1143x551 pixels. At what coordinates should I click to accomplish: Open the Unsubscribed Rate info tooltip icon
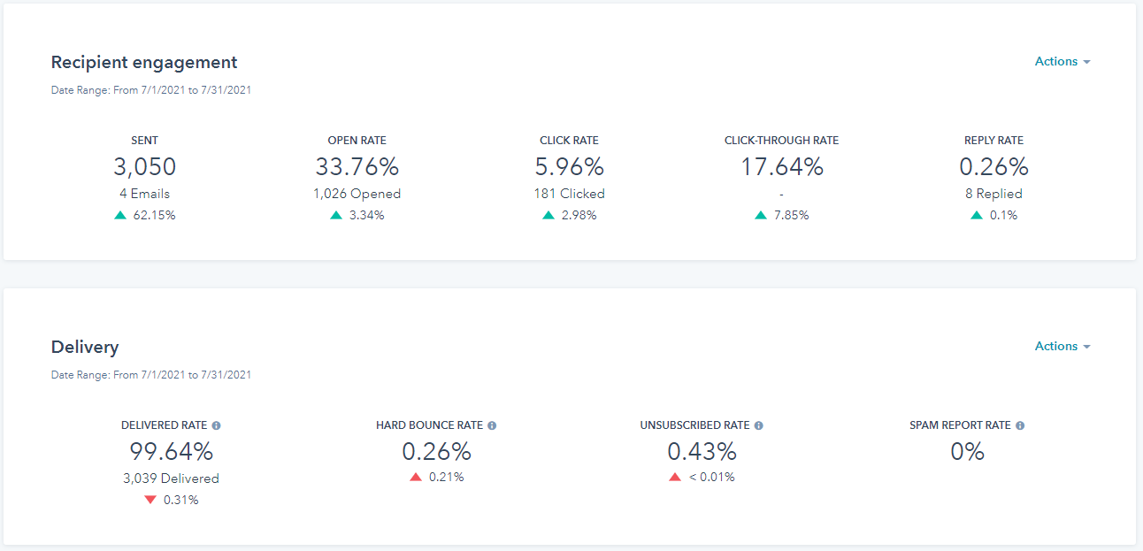tap(759, 425)
